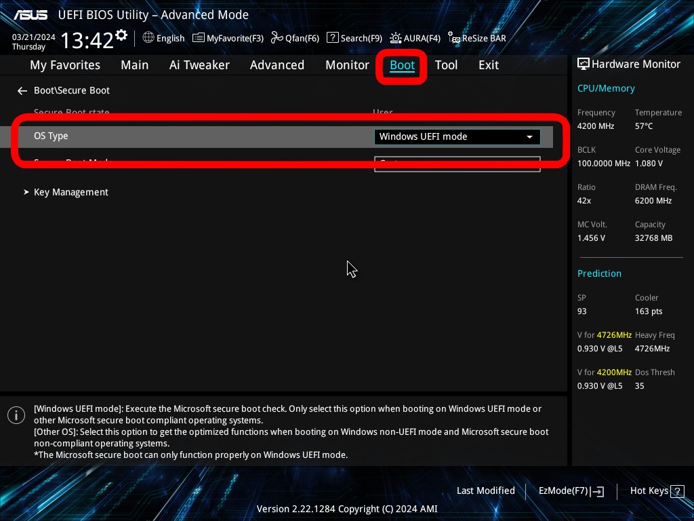This screenshot has width=694, height=521.
Task: Click the settings gear next to the clock
Action: 121,35
